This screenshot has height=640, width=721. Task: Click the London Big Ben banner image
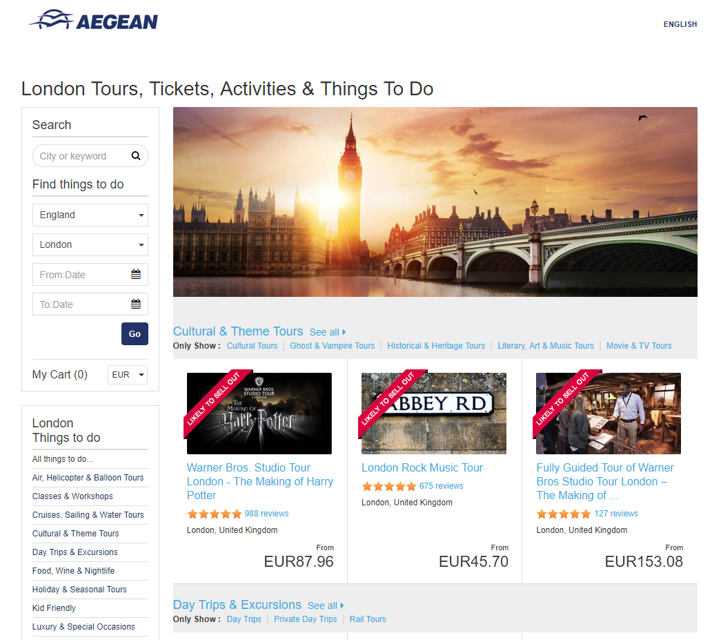[x=435, y=202]
